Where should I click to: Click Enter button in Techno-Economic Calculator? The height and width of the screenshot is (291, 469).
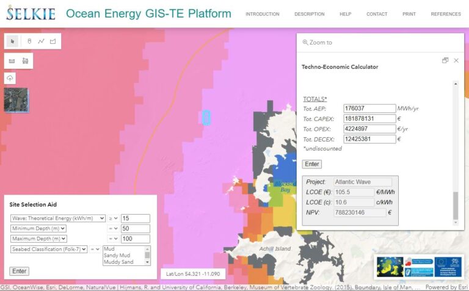click(312, 164)
